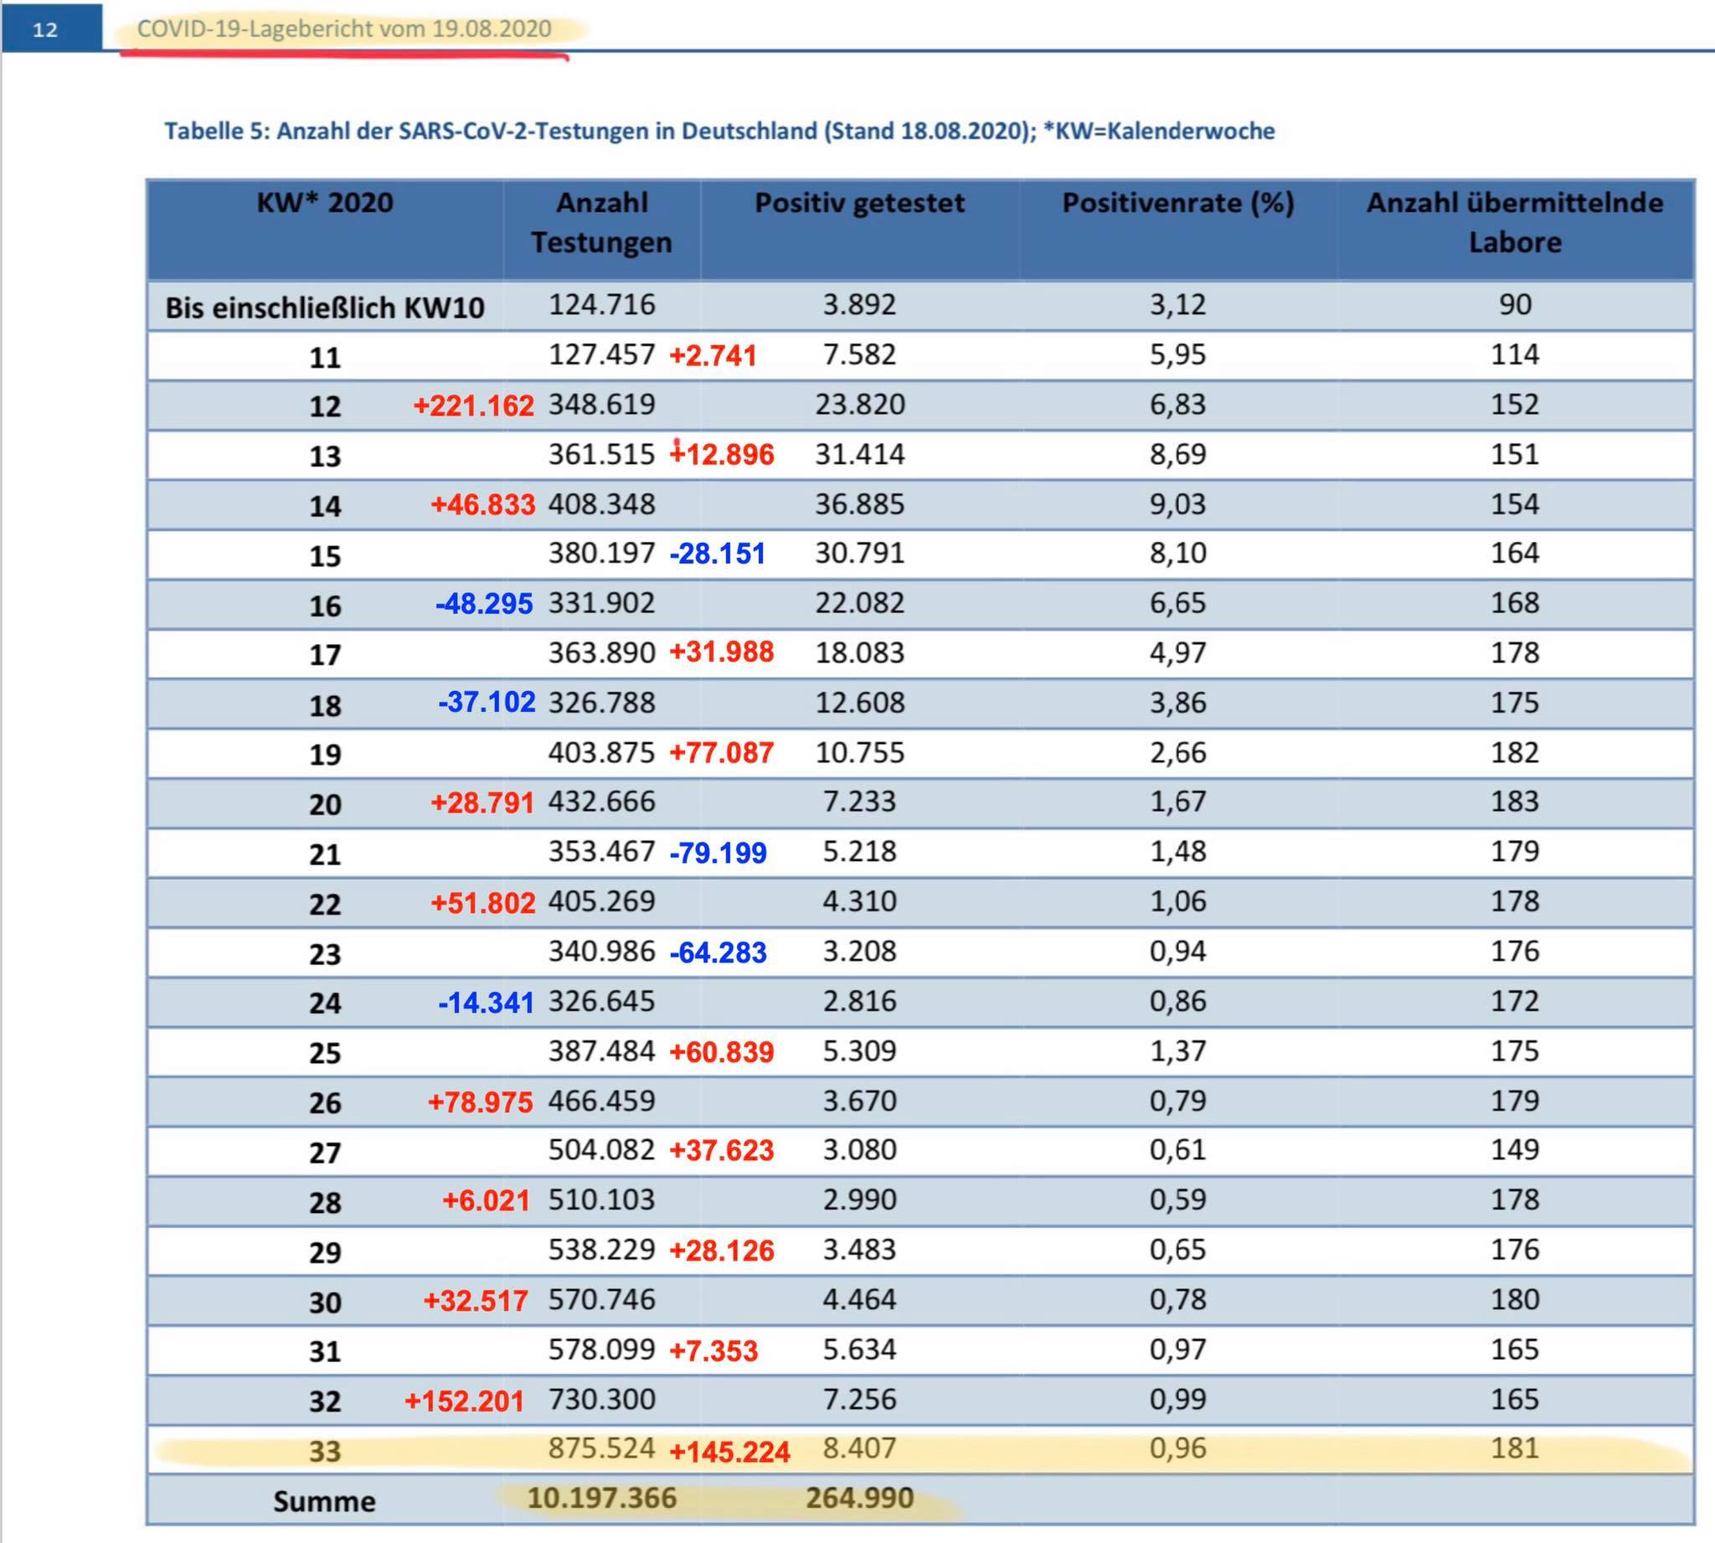Screen dimensions: 1715x1543
Task: Select the header text COVID-19-Lagebericht vom 19.08.2020
Action: click(344, 28)
